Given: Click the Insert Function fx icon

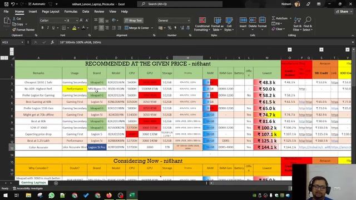Looking at the screenshot, I should tap(52, 42).
